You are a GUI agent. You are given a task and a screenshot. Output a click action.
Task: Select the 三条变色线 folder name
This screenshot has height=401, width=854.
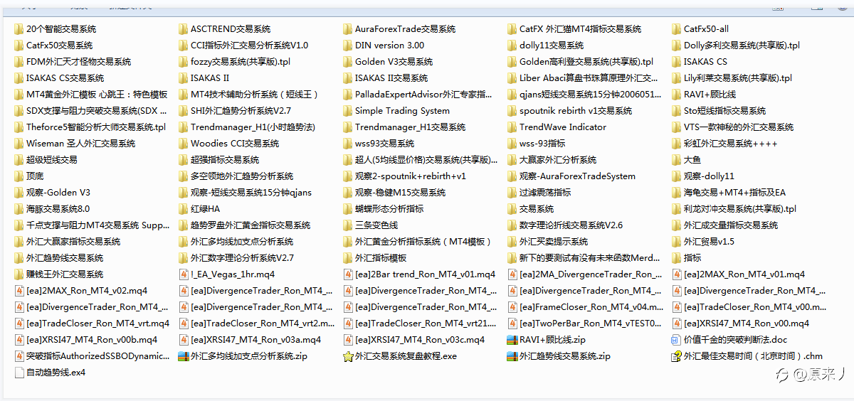pos(376,225)
